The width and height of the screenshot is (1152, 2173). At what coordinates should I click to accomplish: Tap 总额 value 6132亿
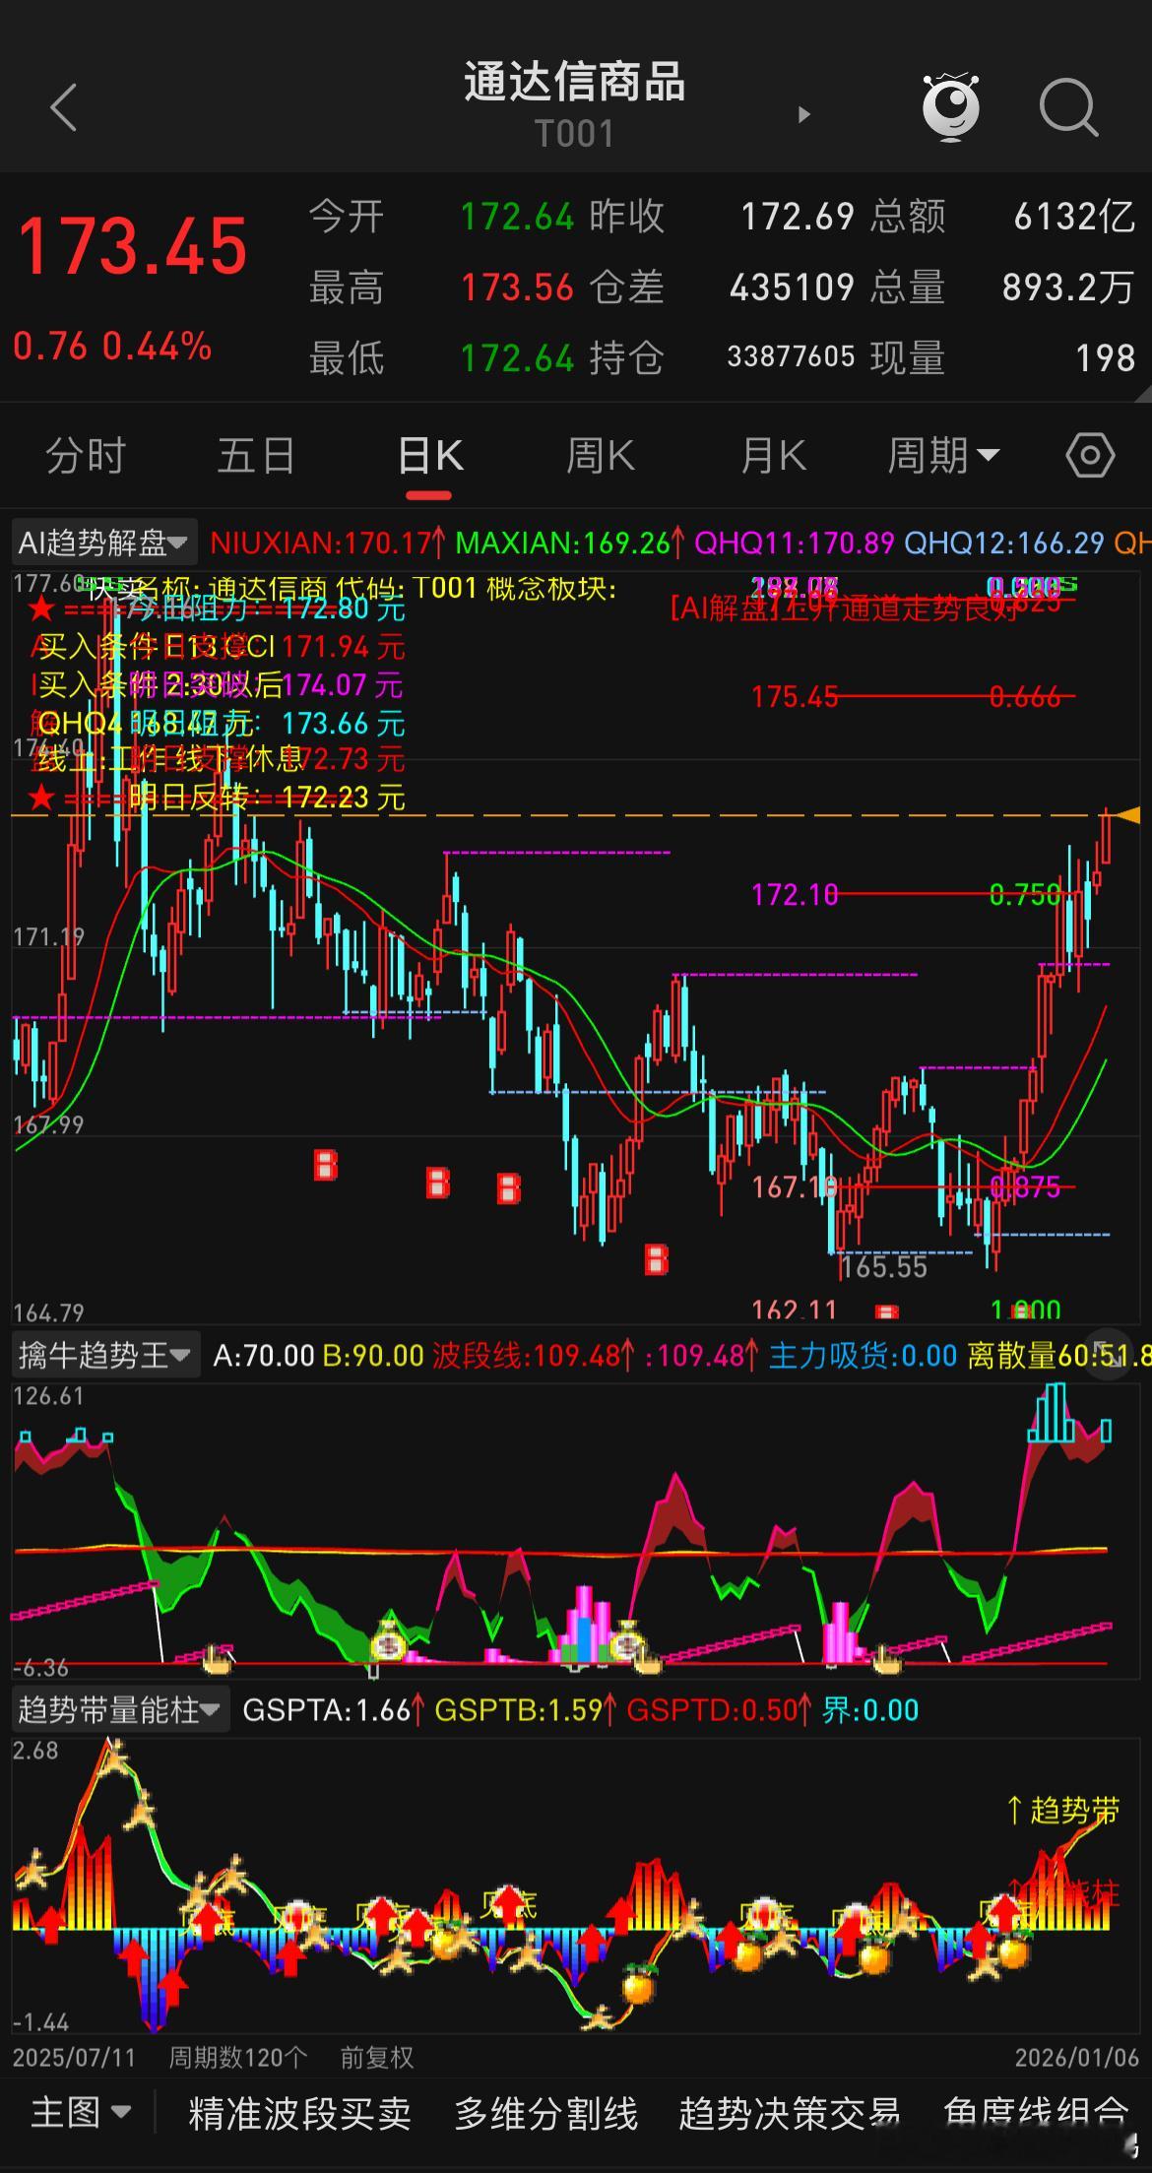click(x=1074, y=217)
